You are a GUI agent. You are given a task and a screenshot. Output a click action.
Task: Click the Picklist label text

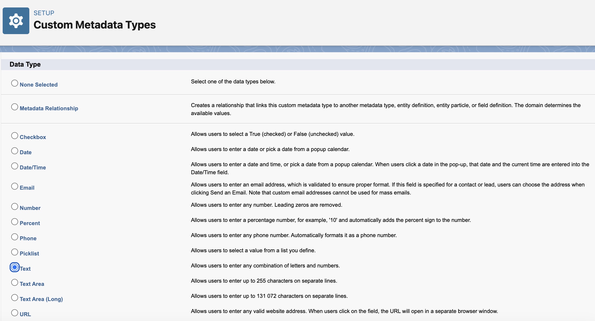click(29, 254)
